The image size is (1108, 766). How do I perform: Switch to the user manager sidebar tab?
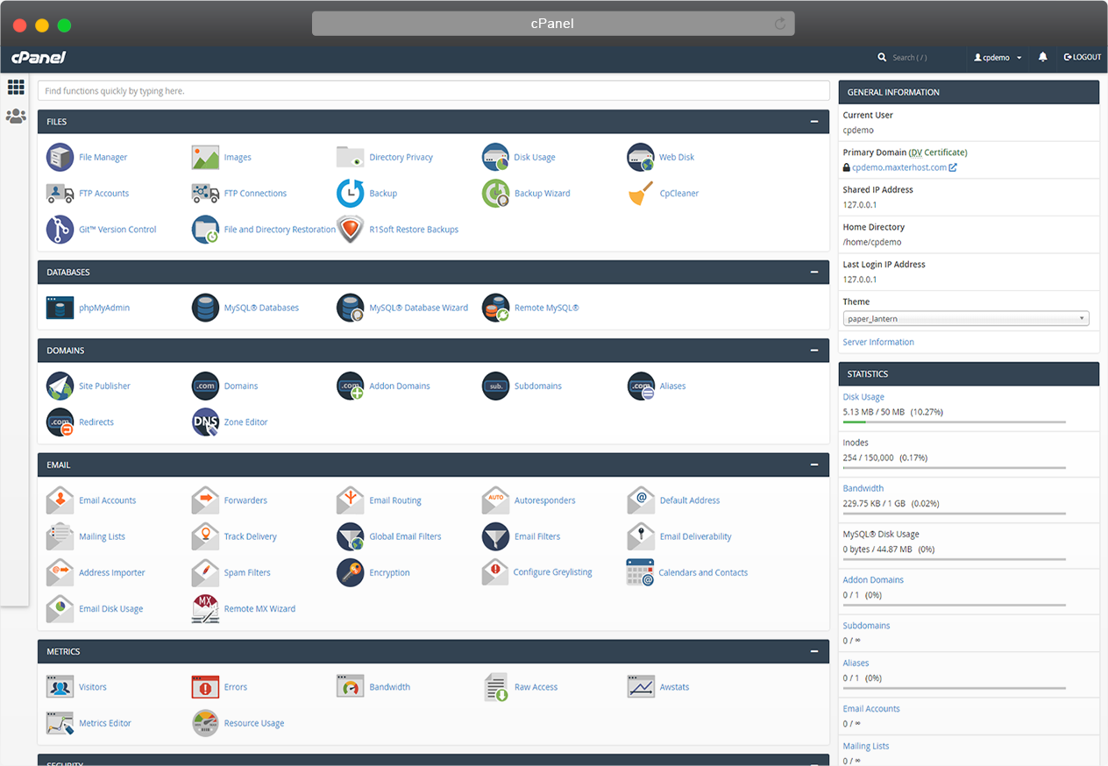(16, 116)
